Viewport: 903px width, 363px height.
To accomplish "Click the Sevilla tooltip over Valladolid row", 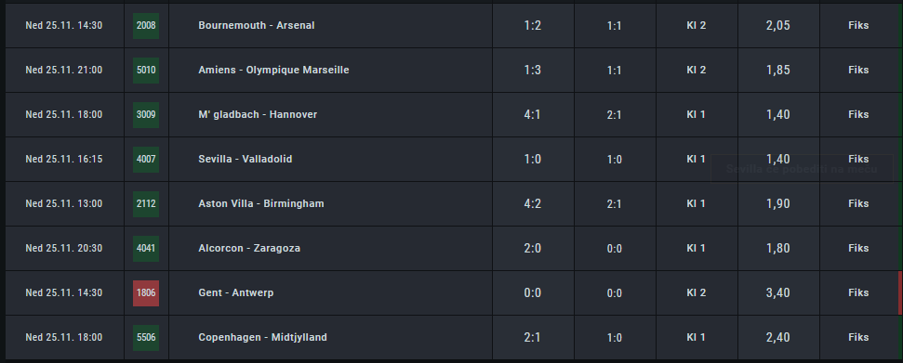I will [802, 169].
